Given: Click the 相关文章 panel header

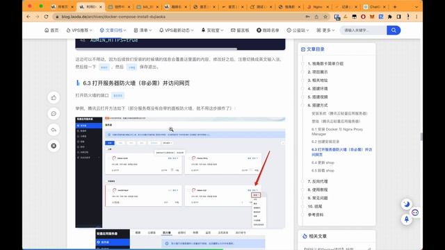Looking at the screenshot, I should [314, 236].
